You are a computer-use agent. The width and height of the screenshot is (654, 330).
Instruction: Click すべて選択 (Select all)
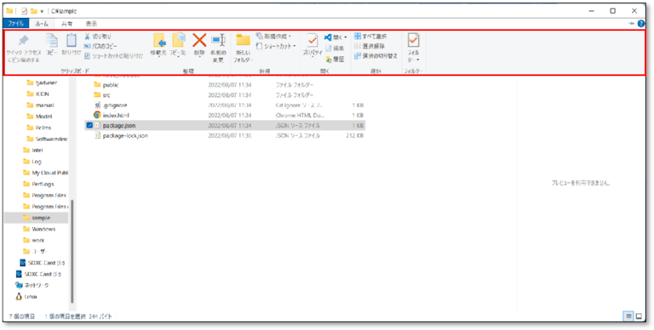(370, 37)
